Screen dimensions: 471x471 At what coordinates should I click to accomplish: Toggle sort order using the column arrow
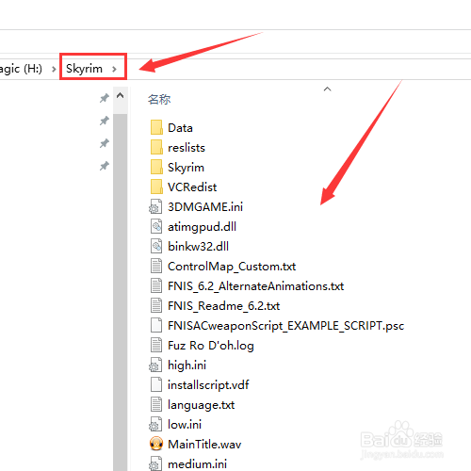click(327, 89)
